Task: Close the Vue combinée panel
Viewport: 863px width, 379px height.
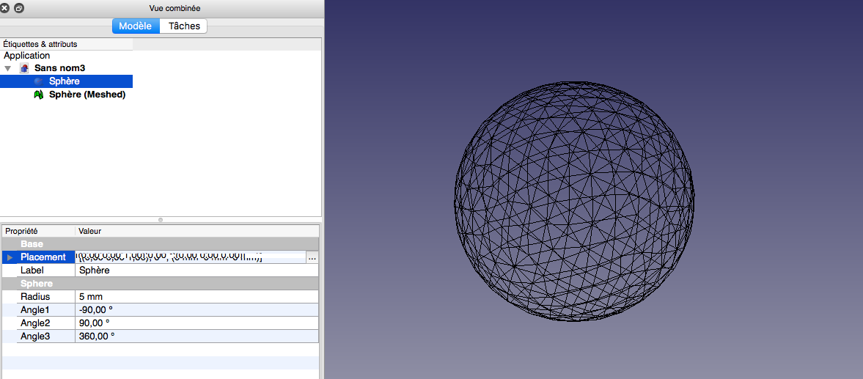Action: pos(5,8)
